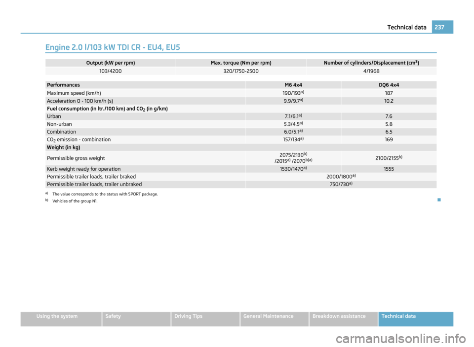Image resolution: width=474 pixels, height=347 pixels.
Task: Open the Using the system tab
Action: pyautogui.click(x=61, y=319)
